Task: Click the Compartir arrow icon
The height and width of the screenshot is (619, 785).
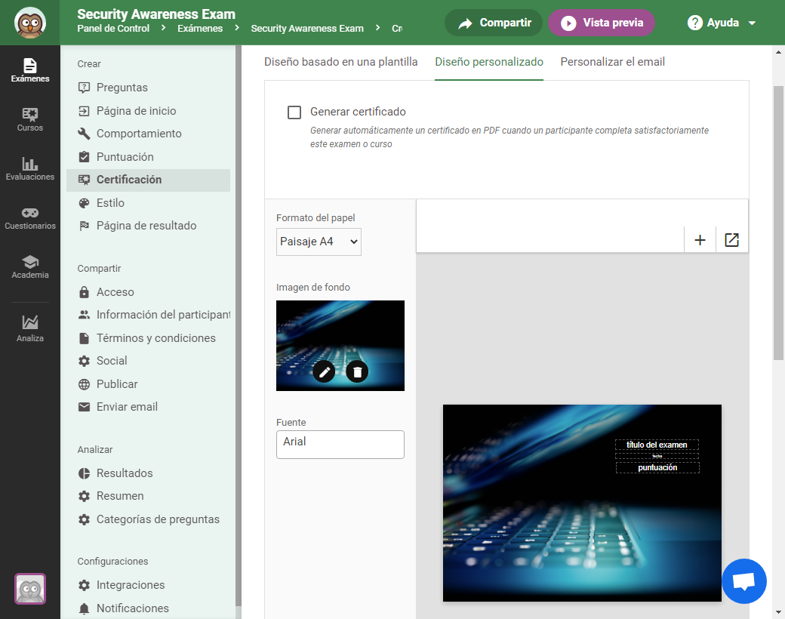Action: (x=465, y=23)
